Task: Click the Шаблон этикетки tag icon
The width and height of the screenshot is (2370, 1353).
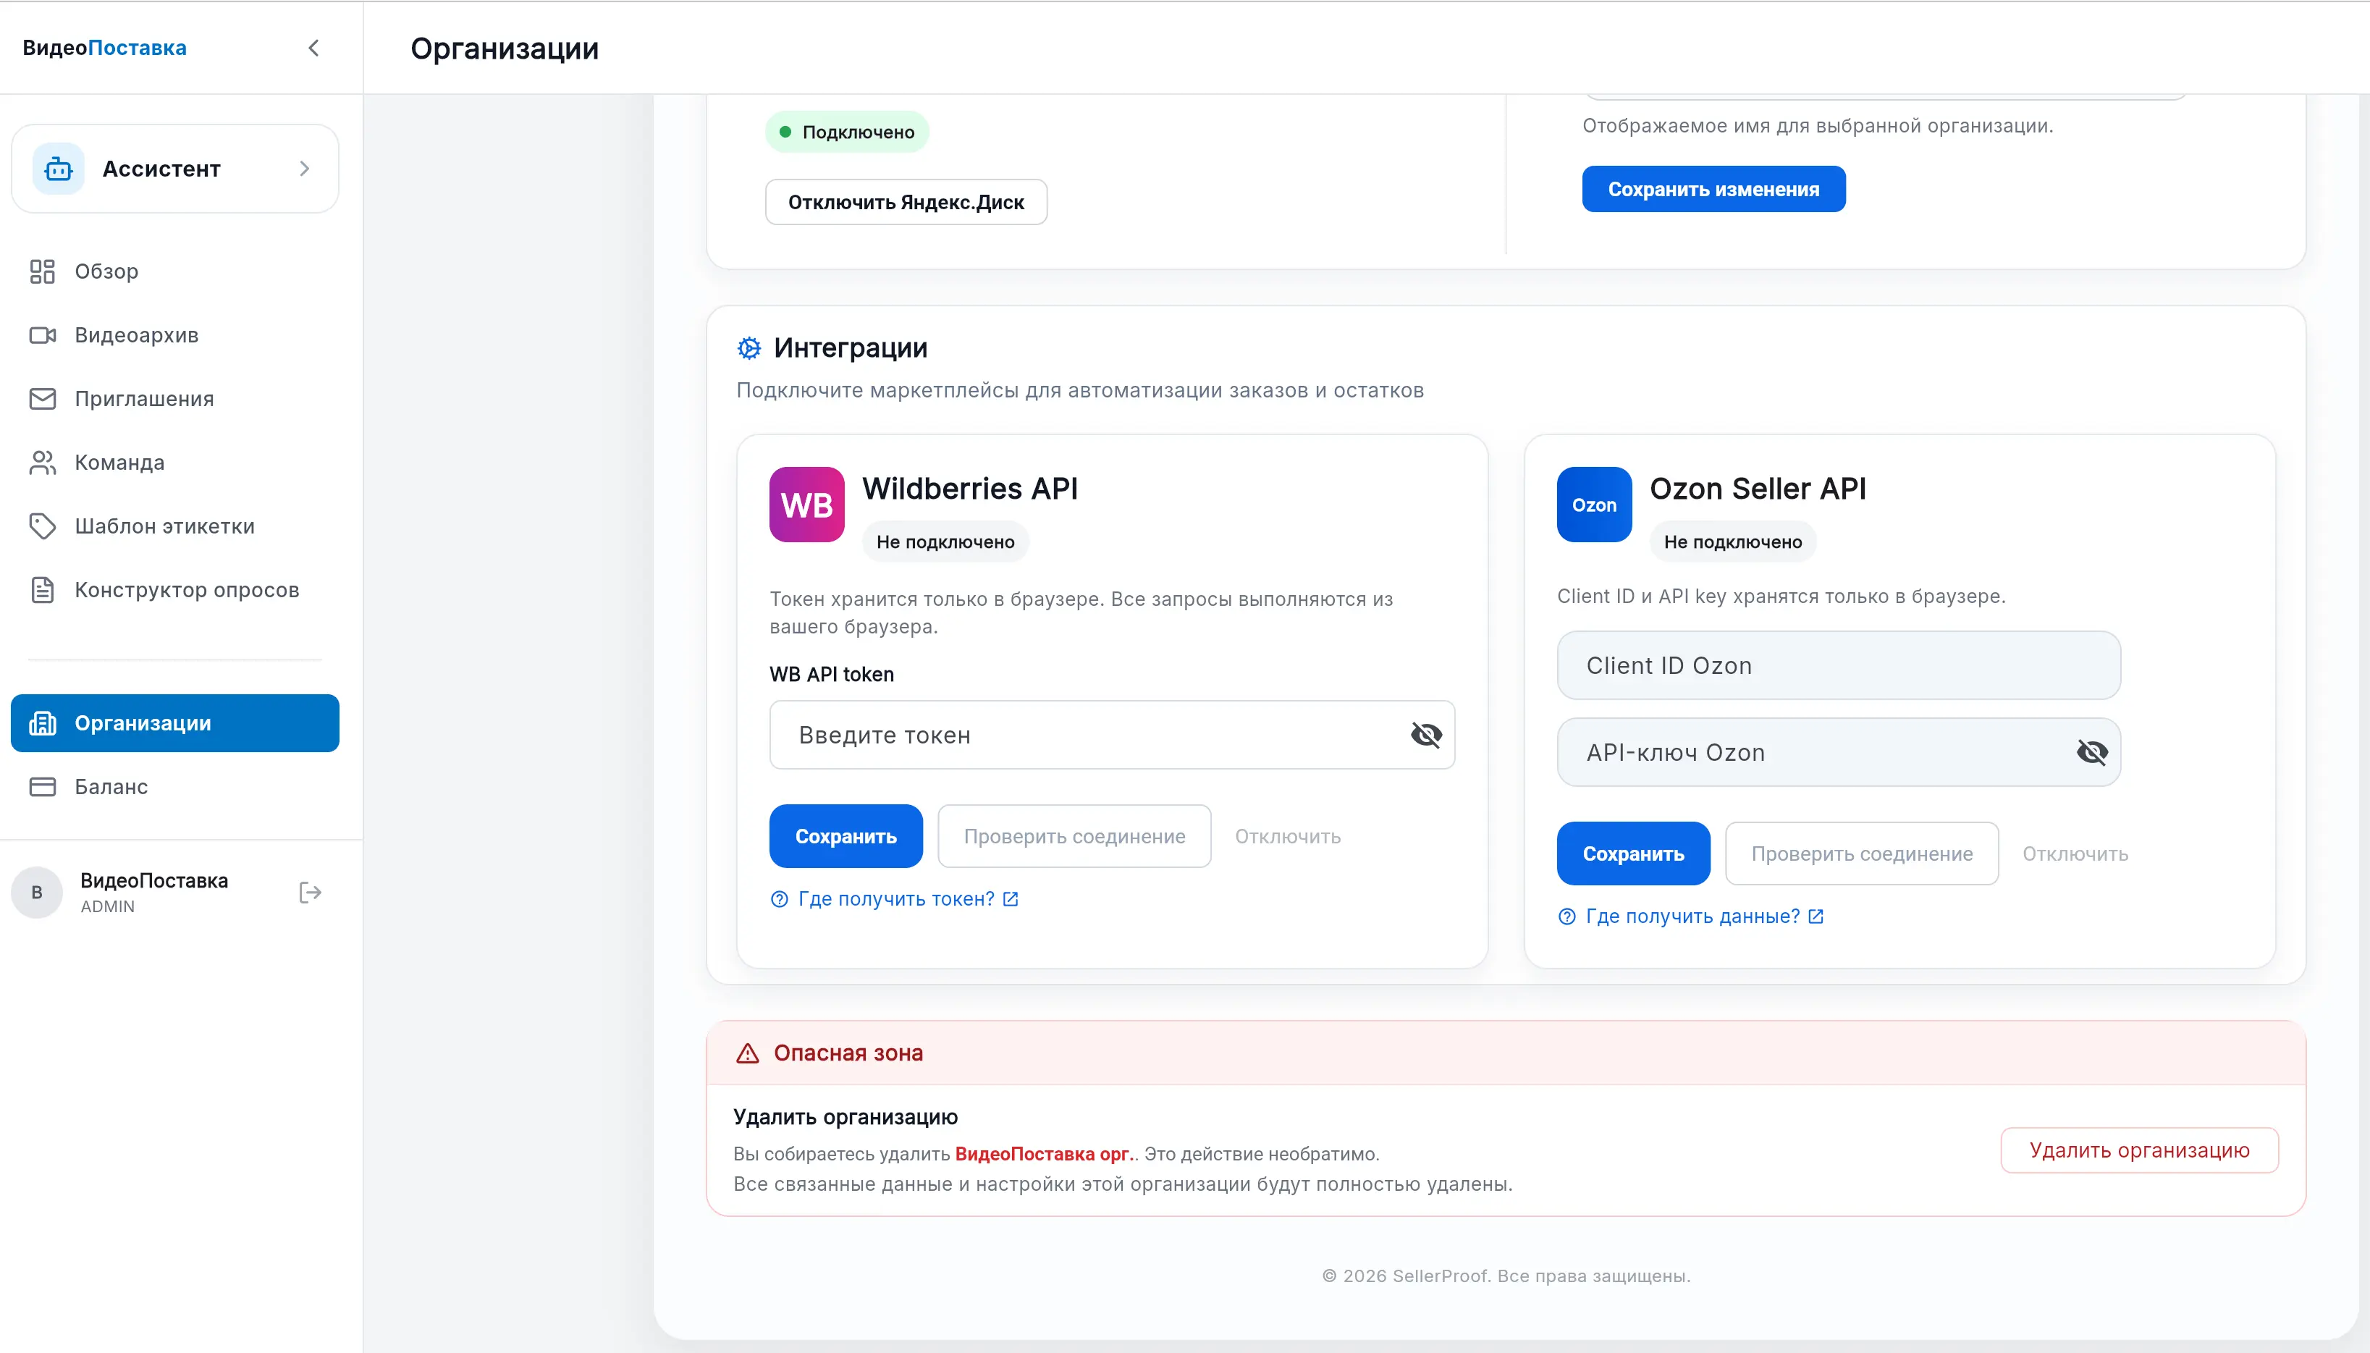Action: (43, 526)
